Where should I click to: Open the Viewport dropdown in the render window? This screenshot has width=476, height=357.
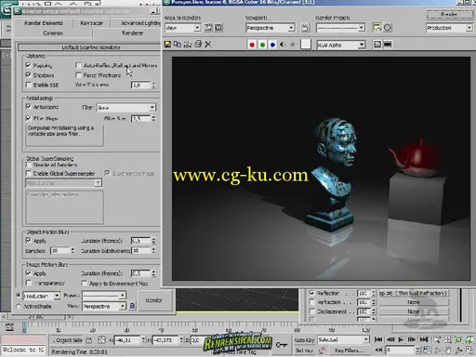(x=271, y=28)
